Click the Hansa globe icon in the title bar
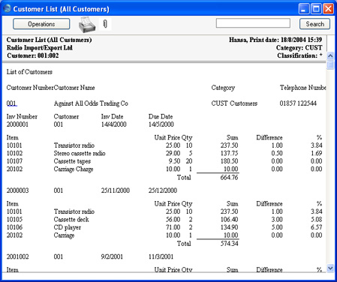 (7, 8)
